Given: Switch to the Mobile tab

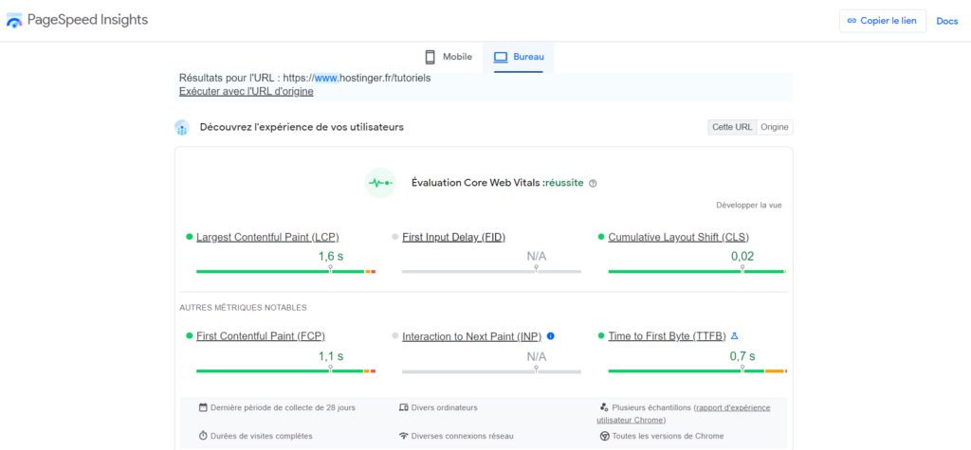Looking at the screenshot, I should (449, 57).
